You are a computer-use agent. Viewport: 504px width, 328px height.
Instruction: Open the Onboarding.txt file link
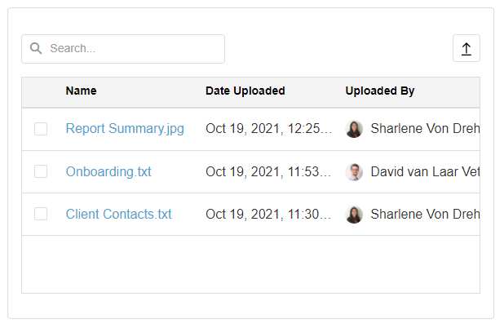pyautogui.click(x=108, y=172)
